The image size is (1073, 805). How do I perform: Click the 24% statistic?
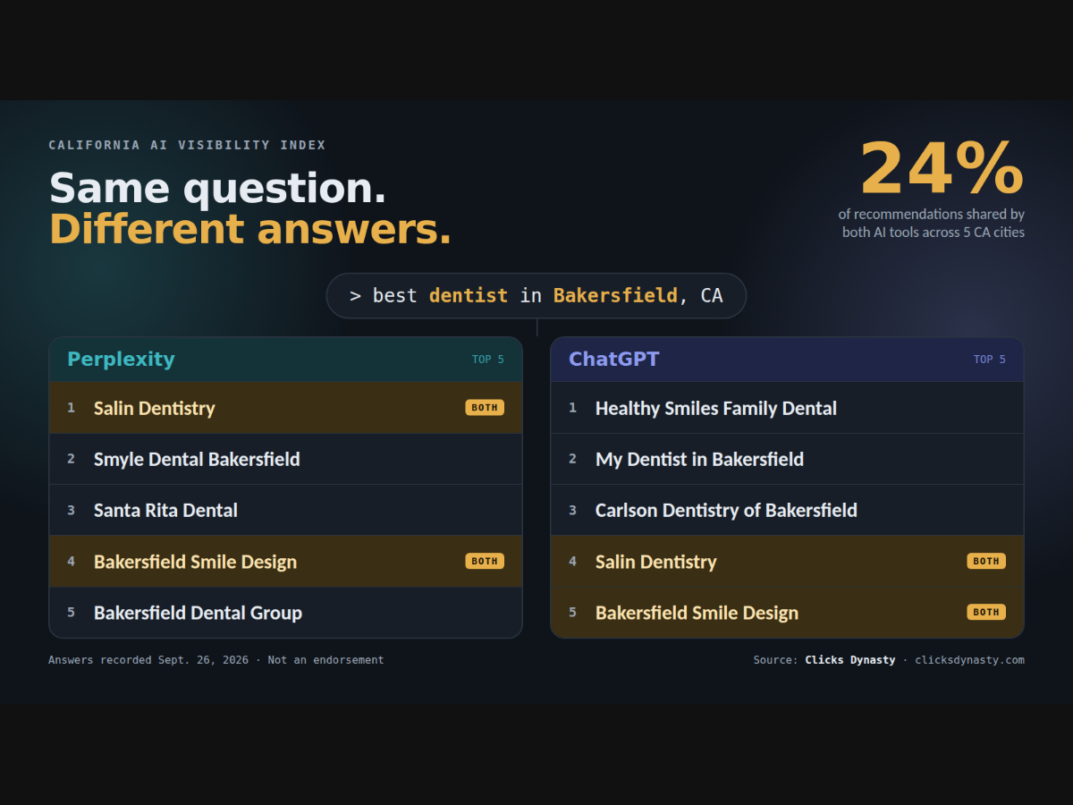(942, 168)
